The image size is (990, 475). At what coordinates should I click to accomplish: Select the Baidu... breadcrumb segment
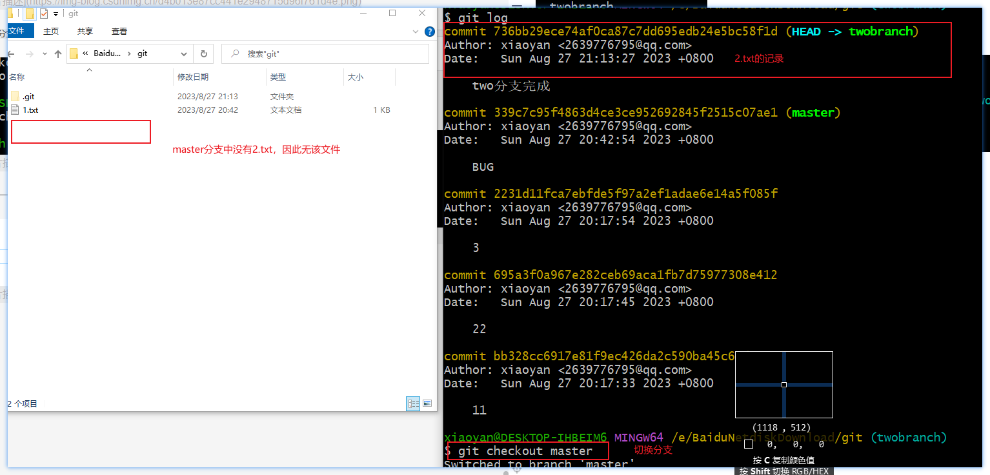click(107, 54)
